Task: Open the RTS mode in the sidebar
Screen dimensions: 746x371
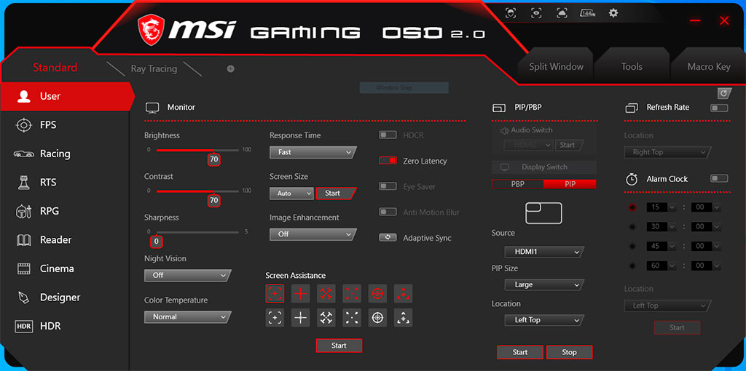Action: 64,183
